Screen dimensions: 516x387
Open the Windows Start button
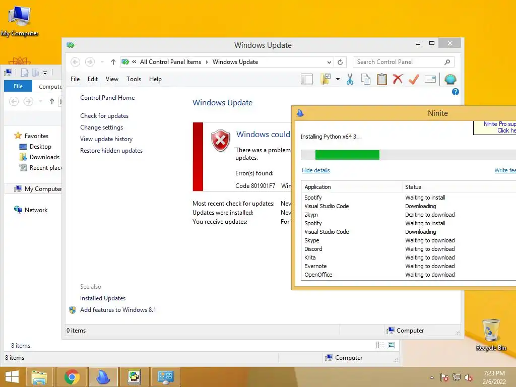pyautogui.click(x=12, y=377)
